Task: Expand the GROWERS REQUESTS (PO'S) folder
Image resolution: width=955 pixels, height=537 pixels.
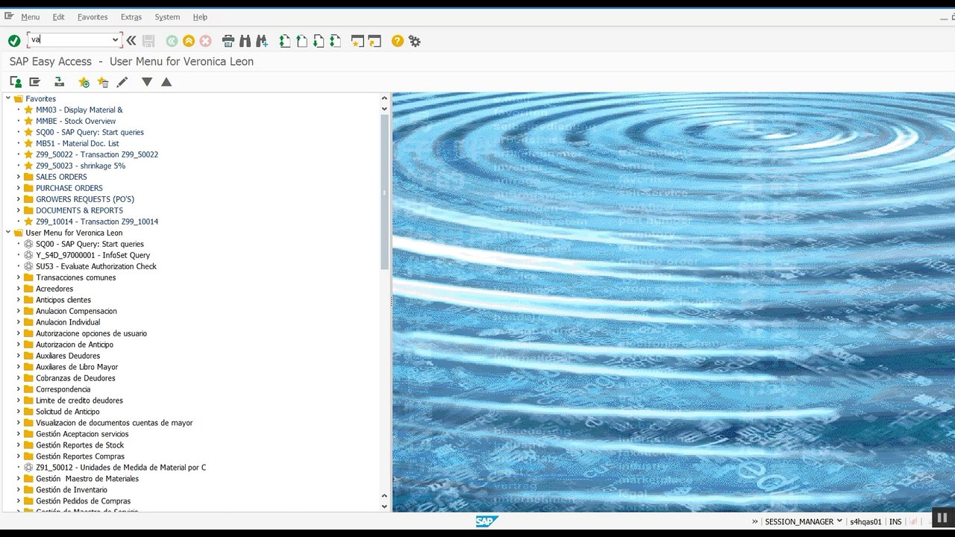Action: point(19,199)
